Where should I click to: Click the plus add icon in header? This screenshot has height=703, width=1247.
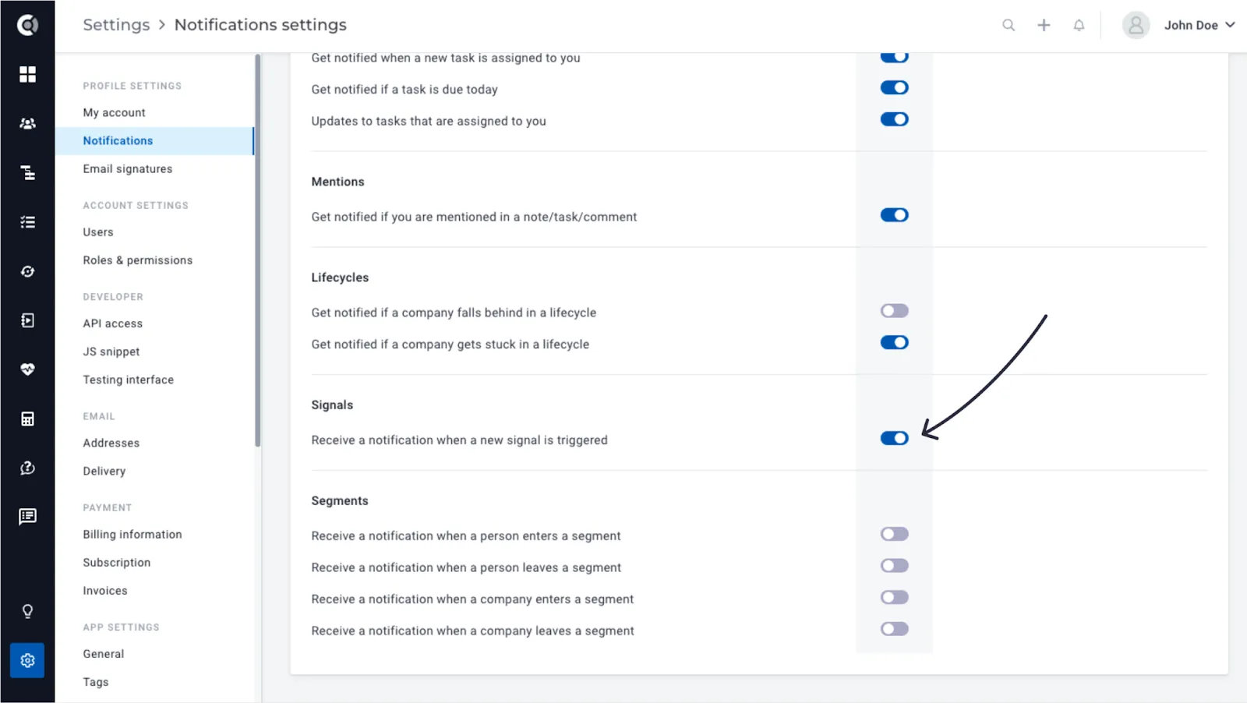[x=1044, y=25]
